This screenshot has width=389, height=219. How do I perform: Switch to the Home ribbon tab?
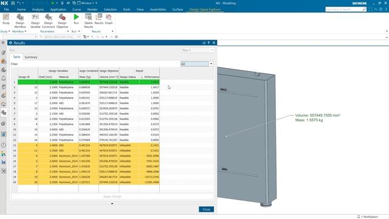pos(21,9)
